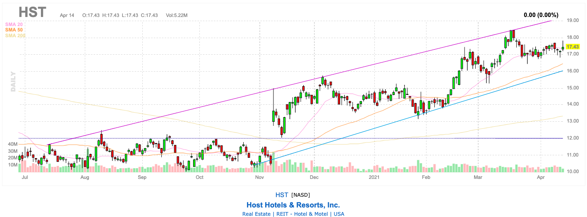Click the Dec month axis label
Screen dimensions: 587x217
314,177
